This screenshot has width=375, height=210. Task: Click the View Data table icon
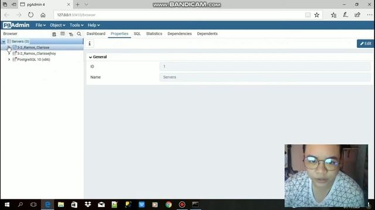pyautogui.click(x=63, y=34)
